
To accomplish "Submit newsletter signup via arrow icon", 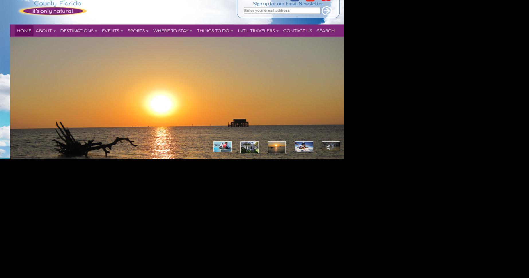I will tap(327, 11).
